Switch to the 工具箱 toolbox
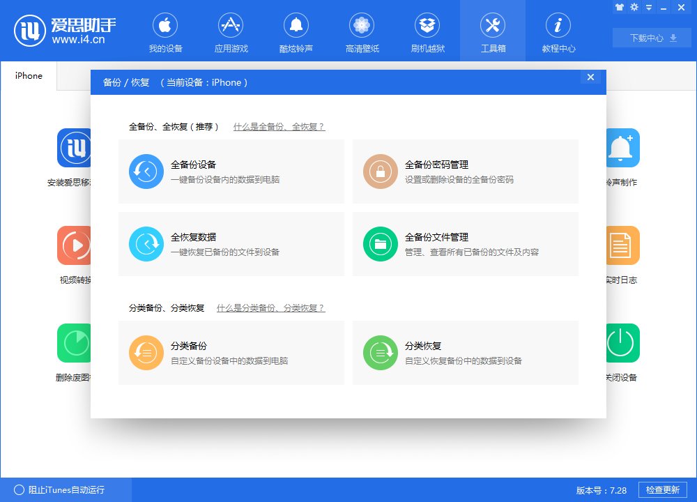 pos(493,31)
